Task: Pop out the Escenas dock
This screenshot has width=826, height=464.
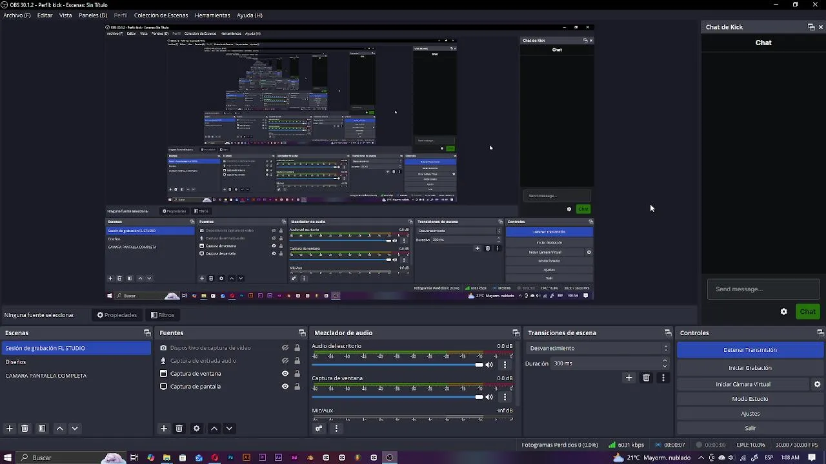Action: point(147,333)
